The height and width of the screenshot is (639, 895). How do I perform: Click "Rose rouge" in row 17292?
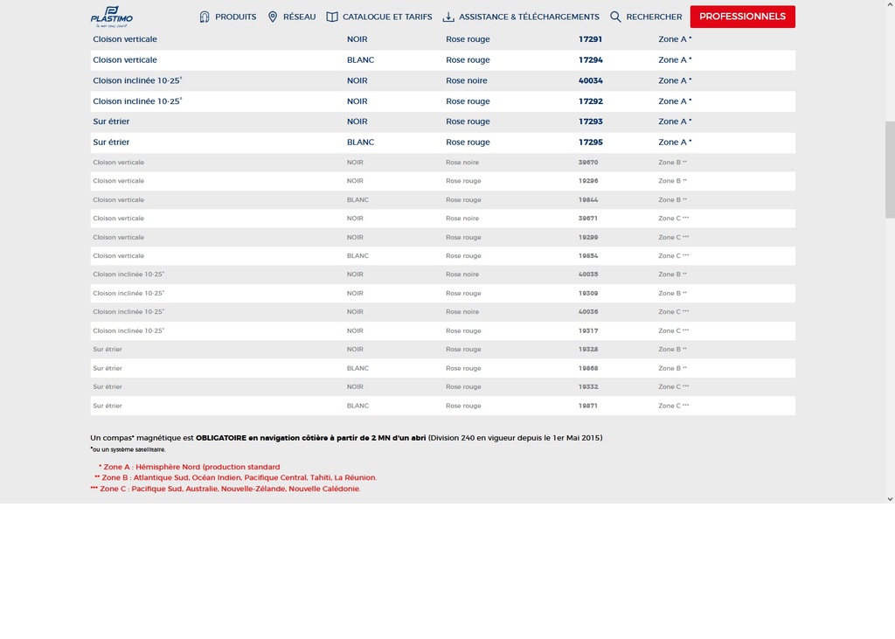tap(468, 101)
